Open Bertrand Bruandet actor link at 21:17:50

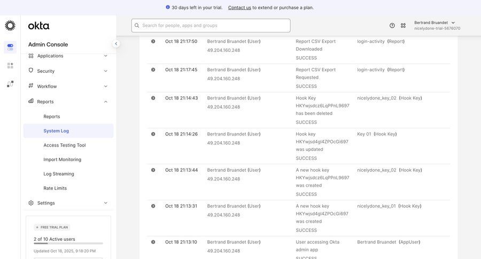[227, 41]
